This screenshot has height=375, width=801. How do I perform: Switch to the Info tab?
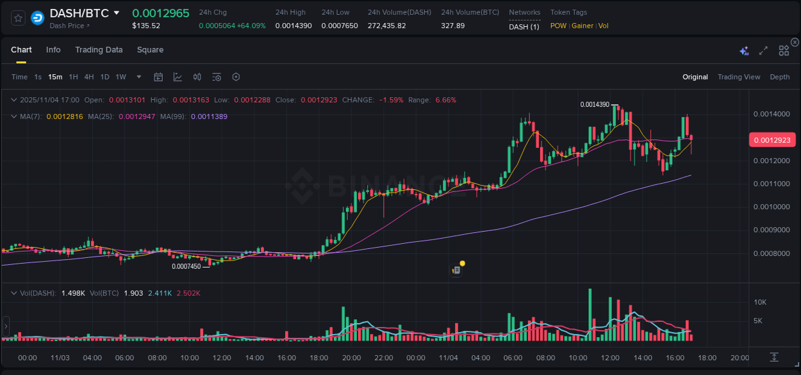coord(53,49)
